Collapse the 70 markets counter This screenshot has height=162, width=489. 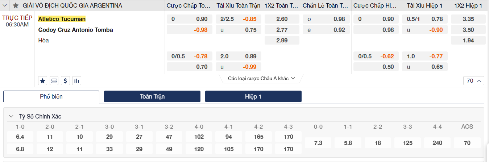pyautogui.click(x=474, y=81)
